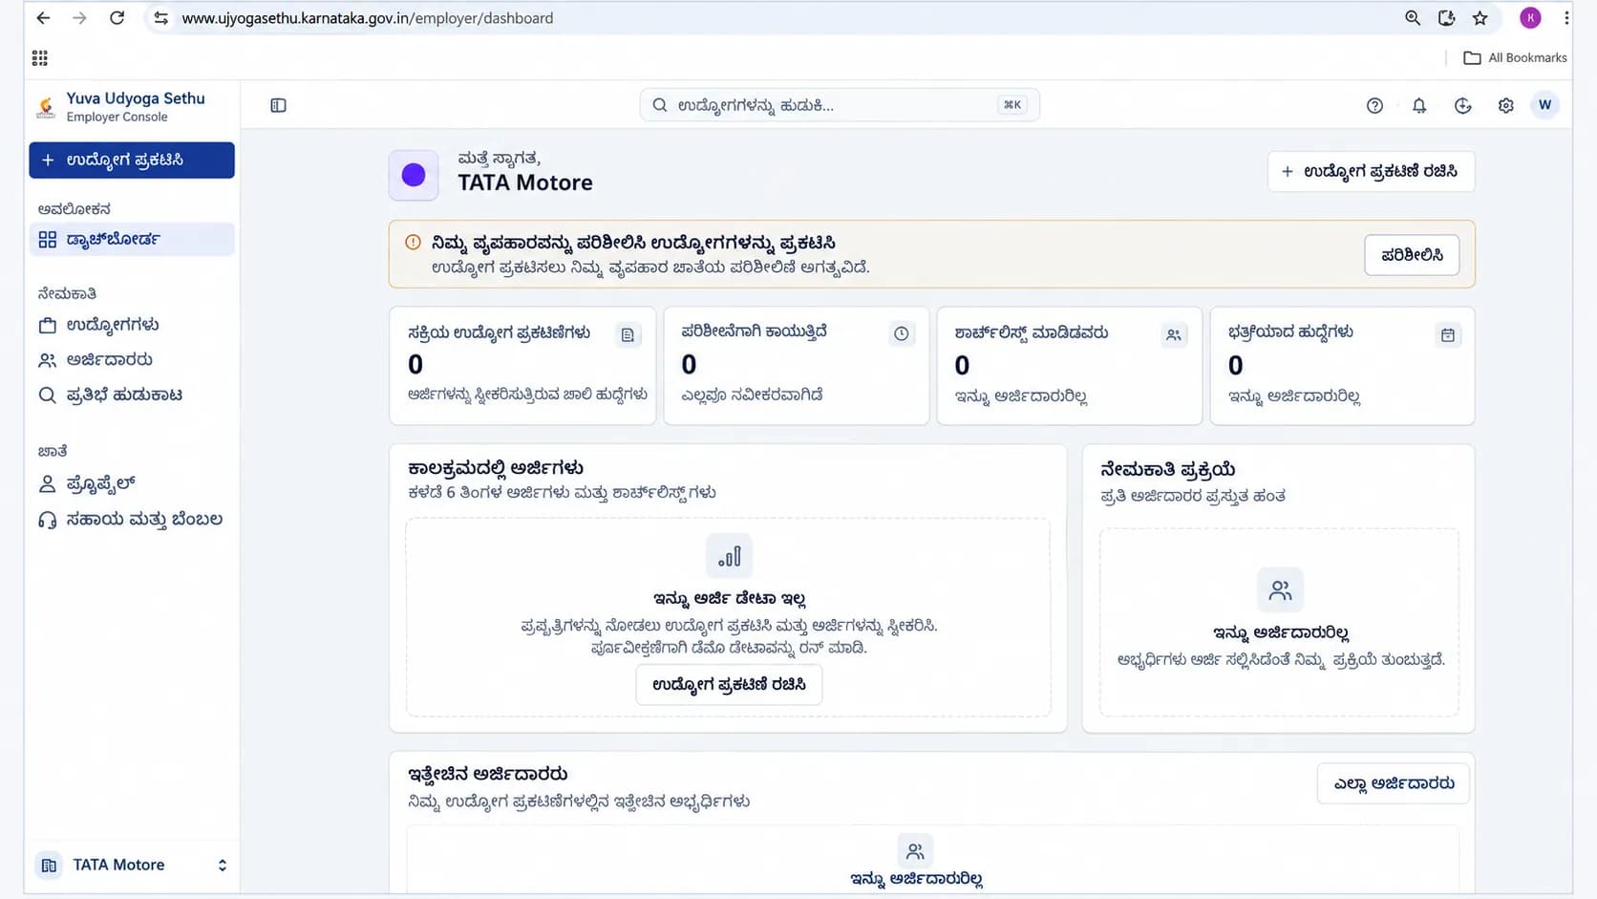Click the job search input field
Image resolution: width=1597 pixels, height=899 pixels.
839,105
